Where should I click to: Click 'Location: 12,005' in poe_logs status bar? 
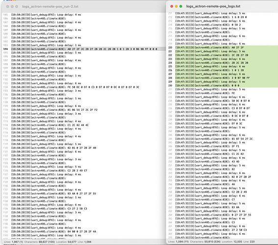[x=232, y=242]
